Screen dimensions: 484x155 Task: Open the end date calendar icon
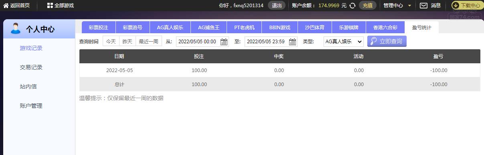tap(293, 42)
